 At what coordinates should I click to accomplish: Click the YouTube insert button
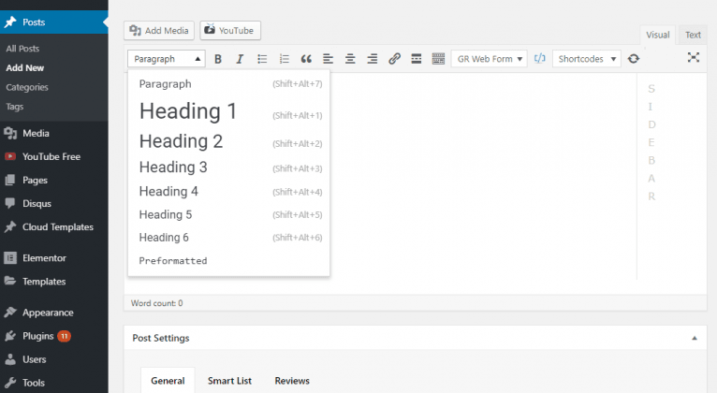(230, 31)
